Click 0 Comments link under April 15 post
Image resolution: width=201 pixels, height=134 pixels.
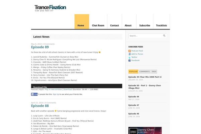(50, 103)
